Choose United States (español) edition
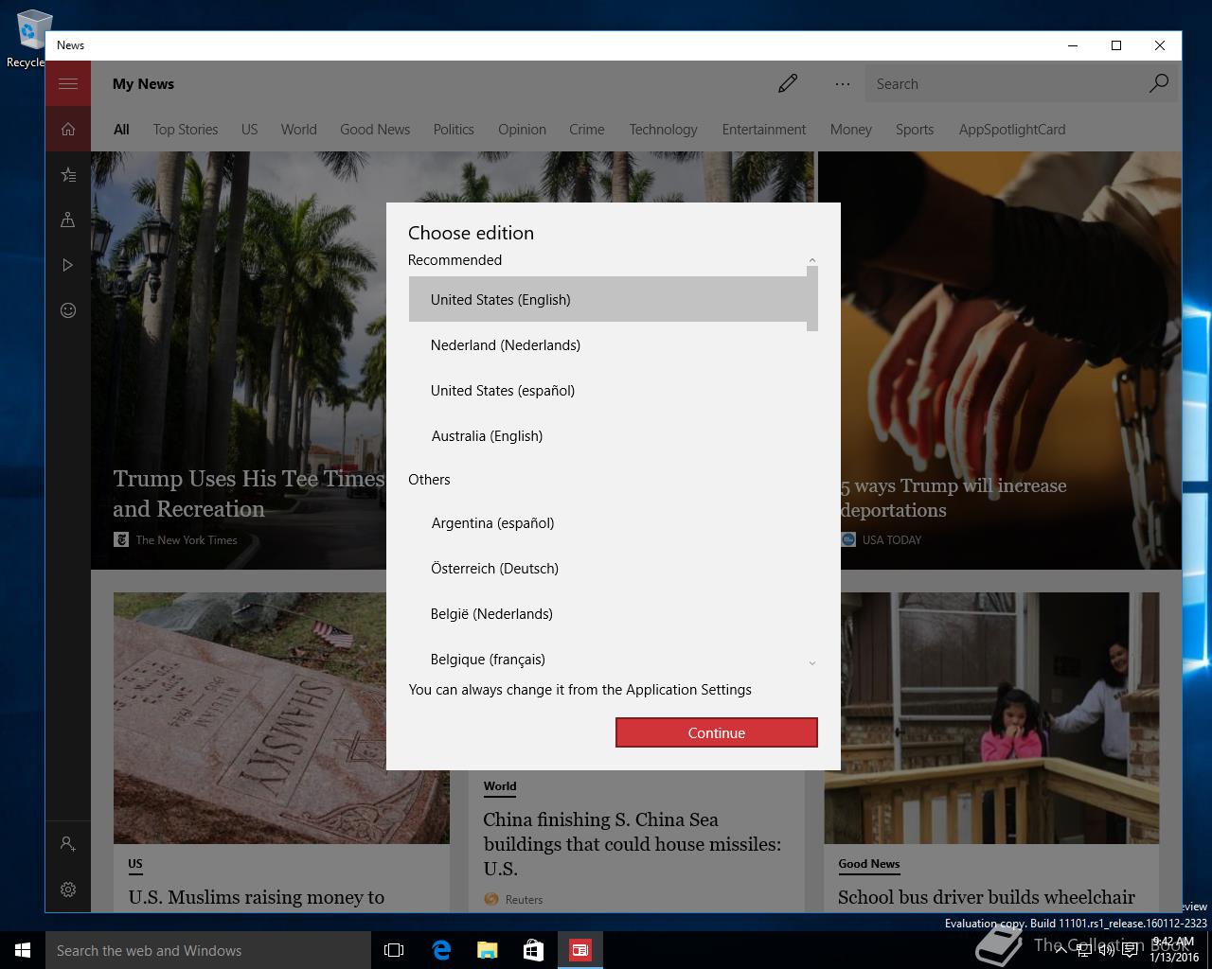 [608, 390]
